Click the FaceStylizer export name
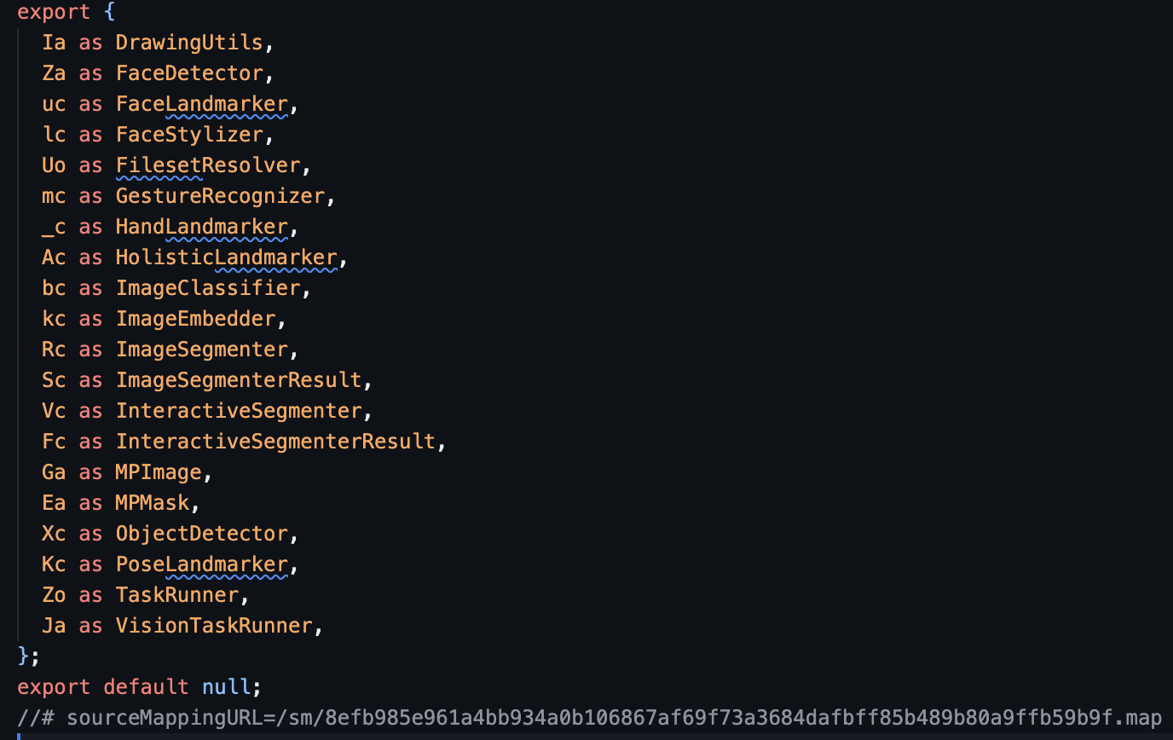 (x=188, y=135)
